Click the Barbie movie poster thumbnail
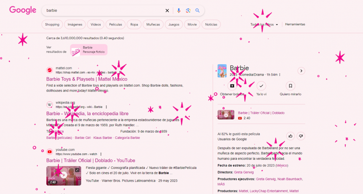The height and width of the screenshot is (194, 363). [x=222, y=71]
